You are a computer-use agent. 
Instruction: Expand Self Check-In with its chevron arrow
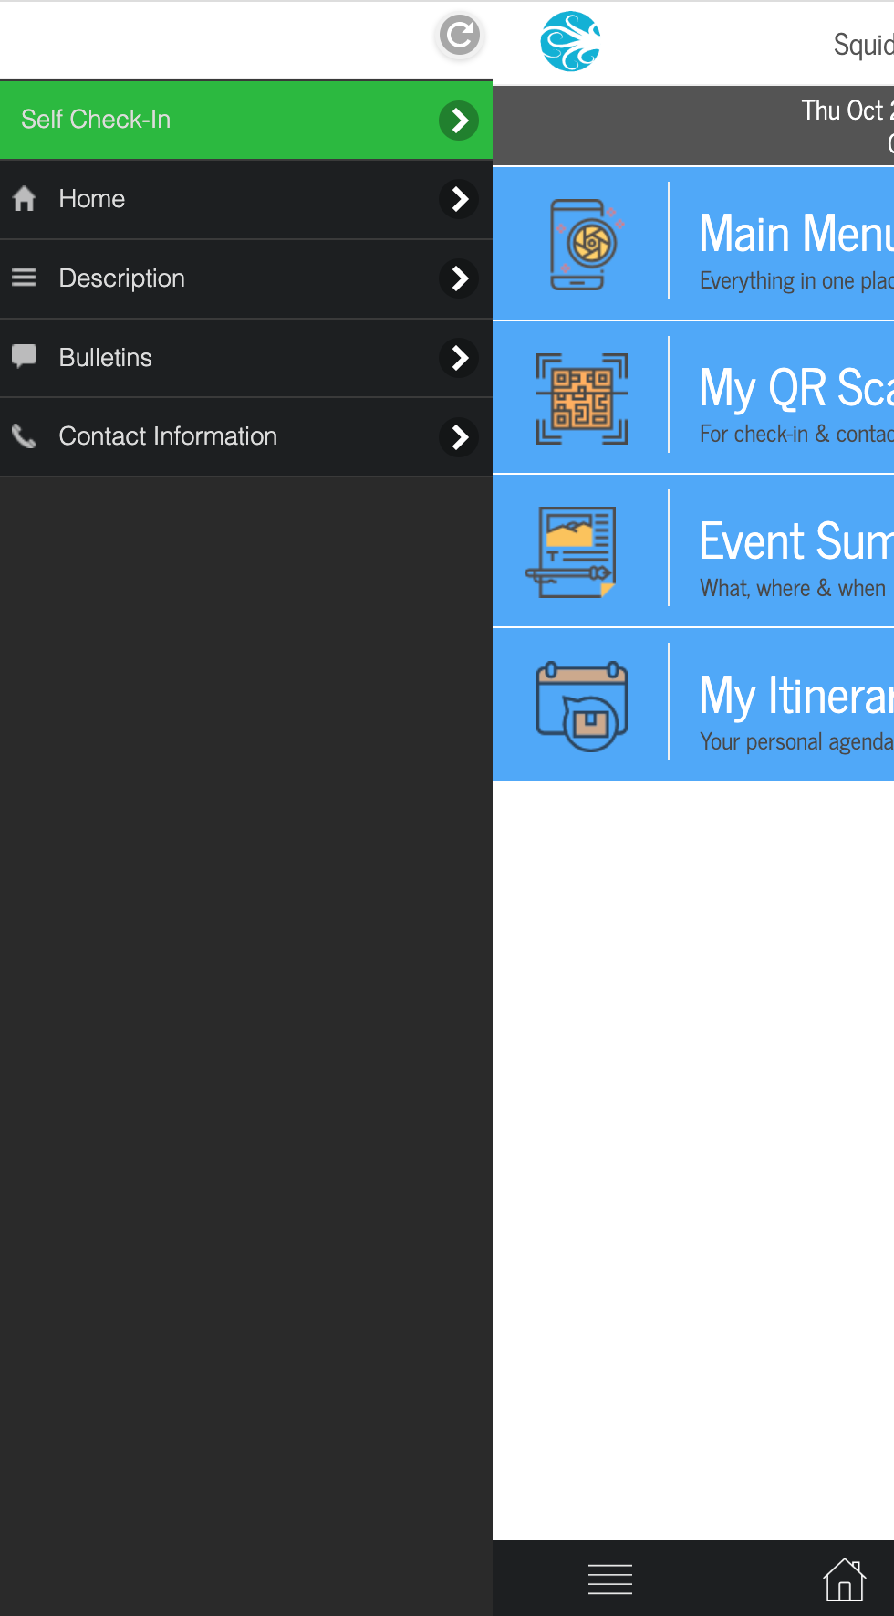(459, 121)
